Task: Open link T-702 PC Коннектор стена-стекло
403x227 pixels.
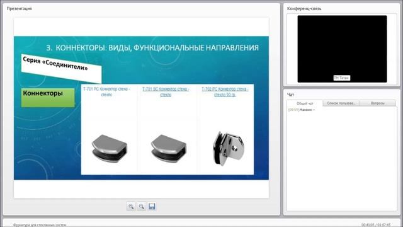Action: tap(225, 92)
